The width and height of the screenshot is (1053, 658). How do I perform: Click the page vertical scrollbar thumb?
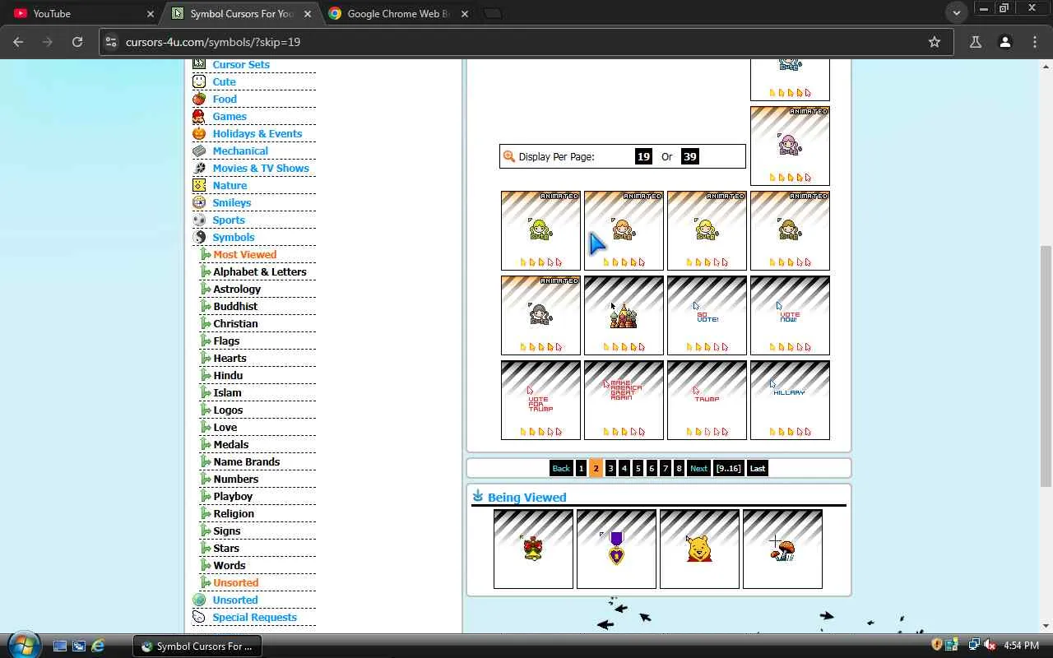[1046, 366]
